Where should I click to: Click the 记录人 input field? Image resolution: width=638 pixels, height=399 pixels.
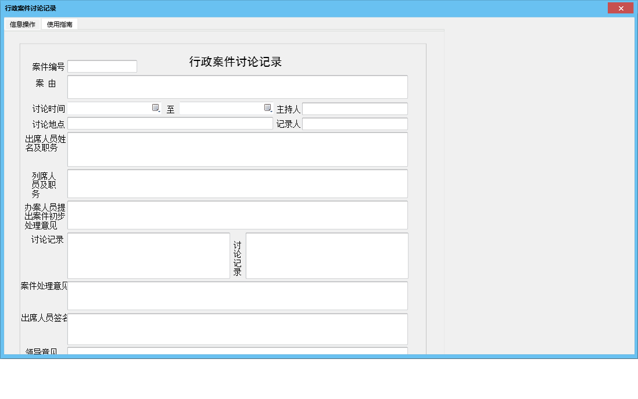coord(355,124)
